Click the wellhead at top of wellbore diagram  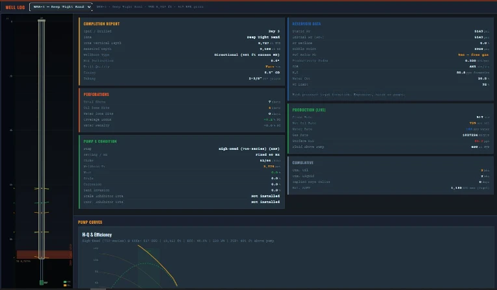[42, 21]
